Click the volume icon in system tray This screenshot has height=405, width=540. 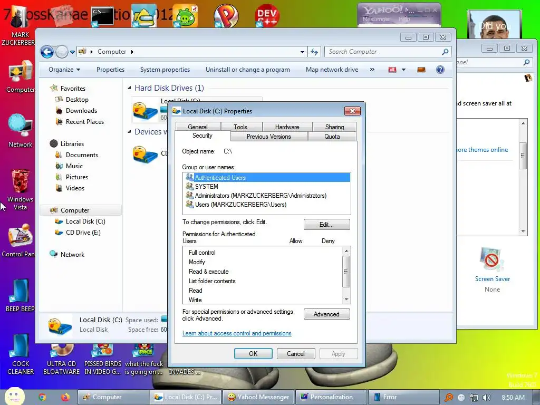(x=486, y=398)
